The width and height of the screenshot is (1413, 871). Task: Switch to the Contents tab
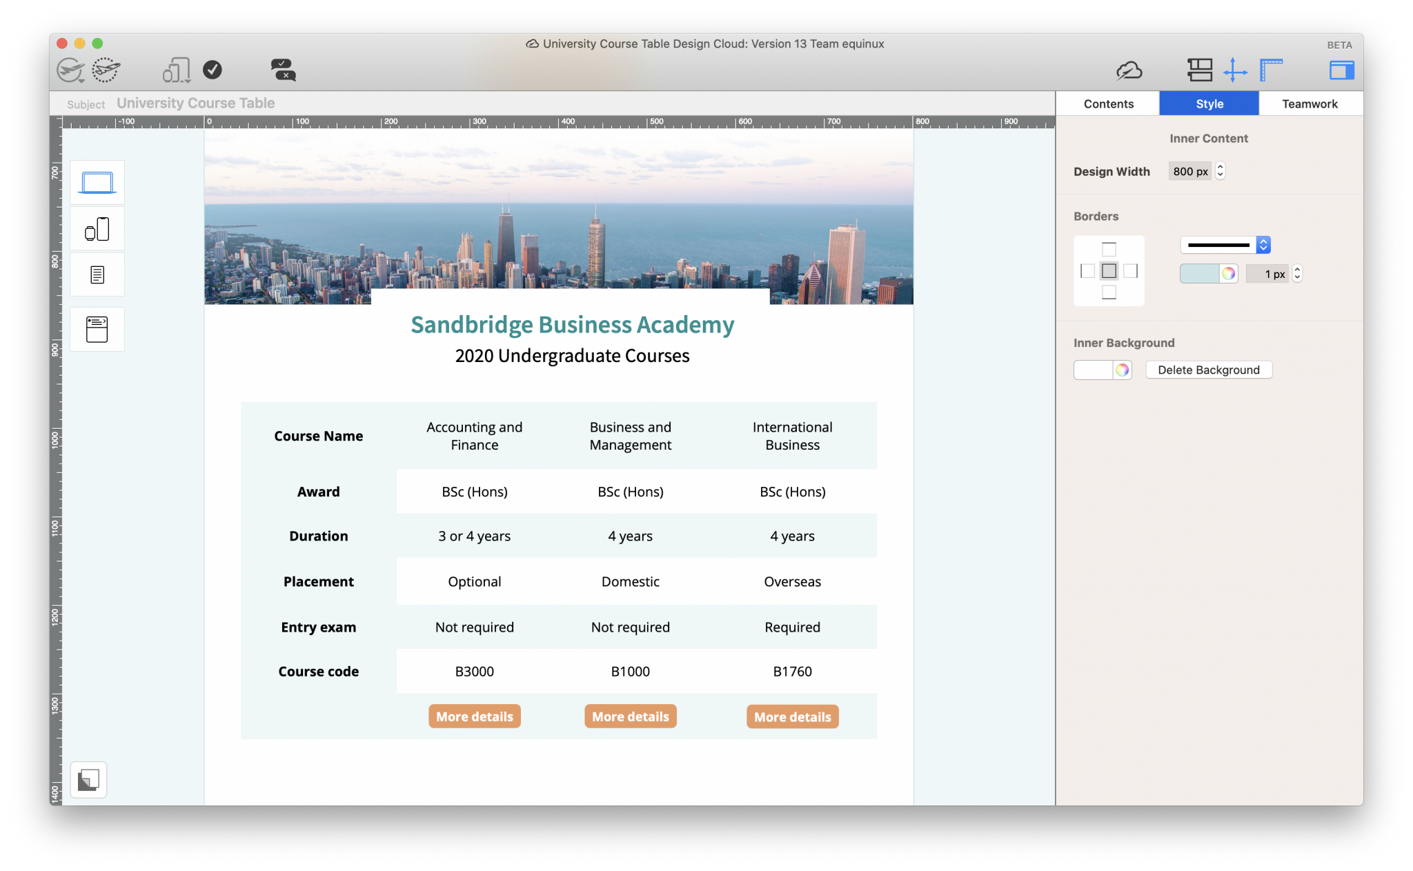(x=1108, y=103)
